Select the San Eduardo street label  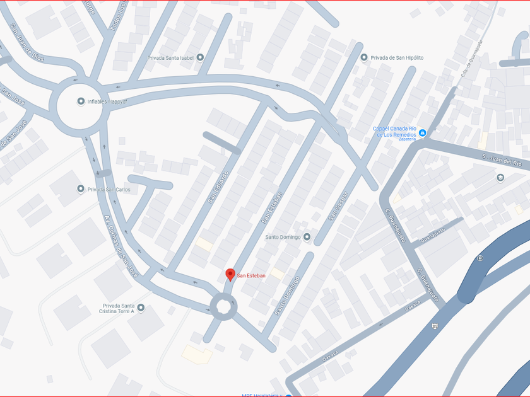pyautogui.click(x=218, y=187)
